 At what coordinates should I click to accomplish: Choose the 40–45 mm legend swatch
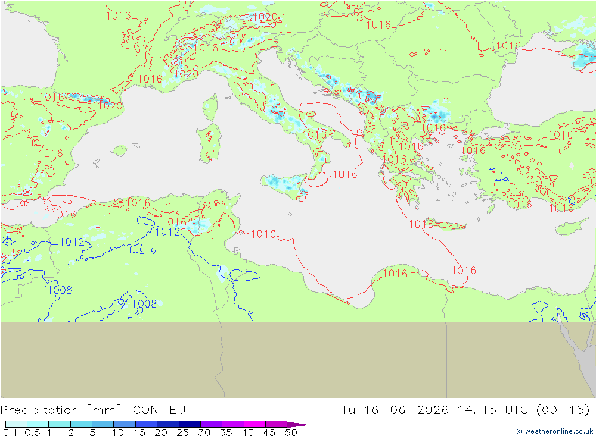click(254, 424)
